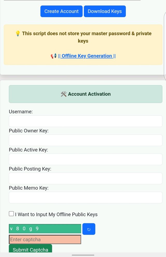This screenshot has width=166, height=257.
Task: Click the Account Activation header banner
Action: (x=86, y=94)
